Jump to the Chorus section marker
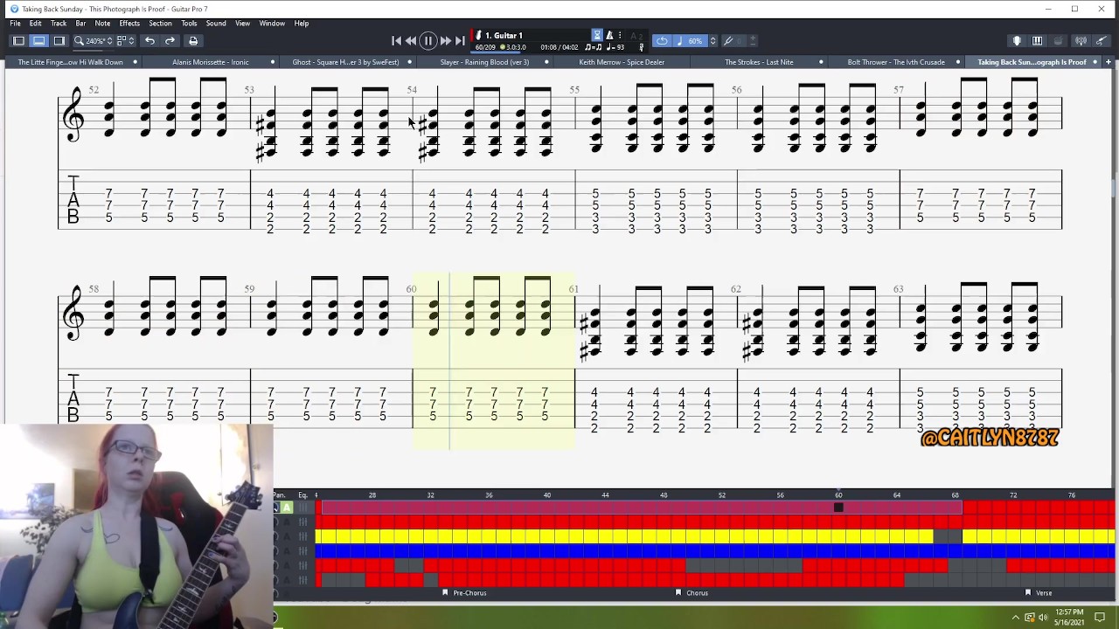 click(x=692, y=593)
